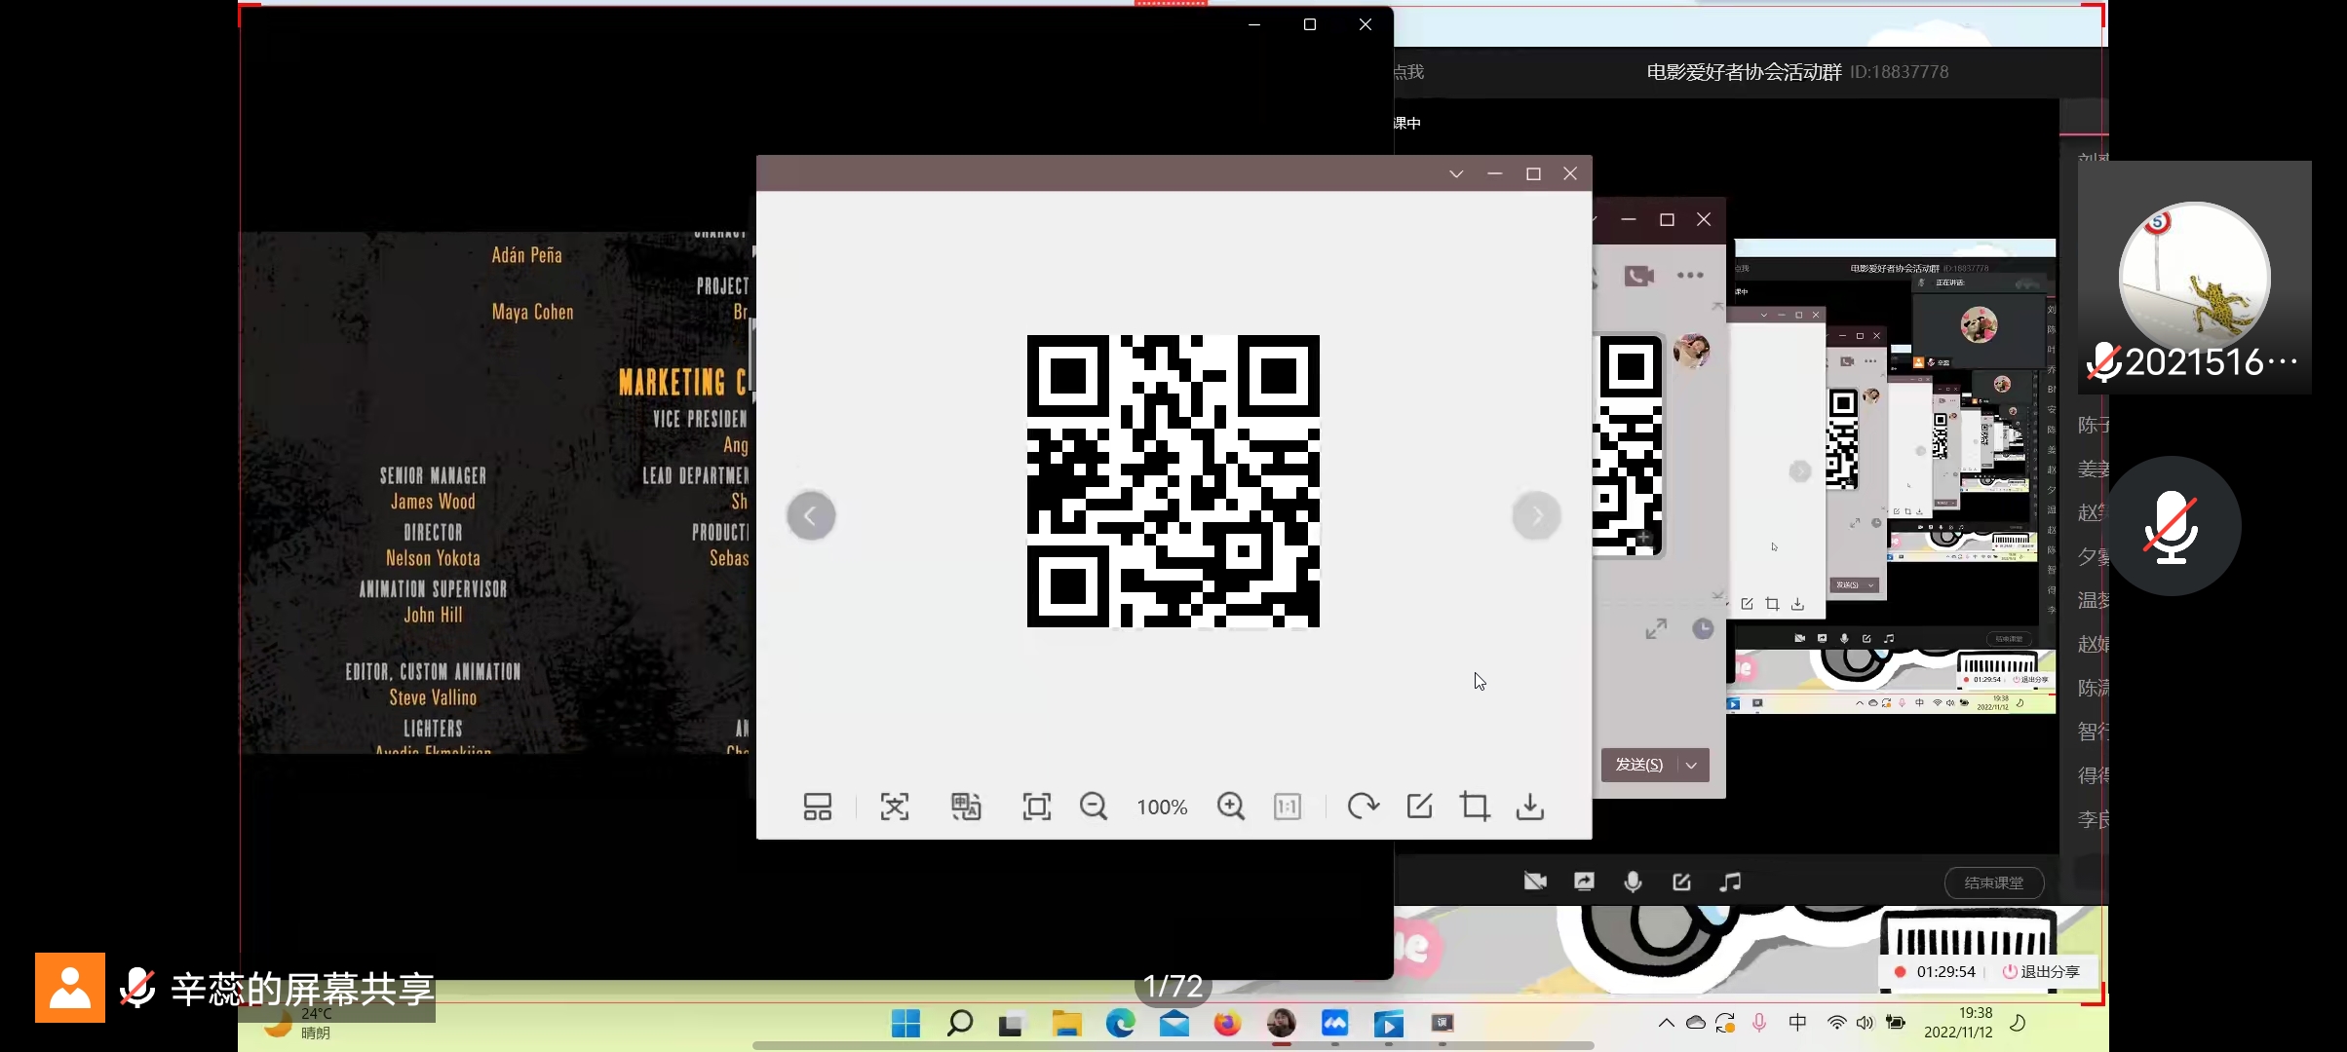
Task: Download the QR code image
Action: pos(1530,807)
